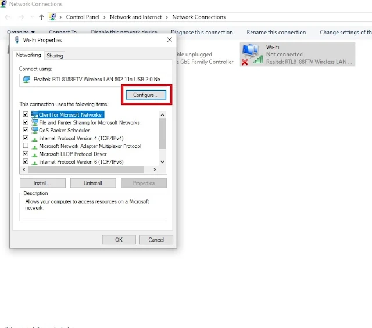Click horizontal scroll right arrow in items list
This screenshot has height=328, width=372.
pos(155,170)
